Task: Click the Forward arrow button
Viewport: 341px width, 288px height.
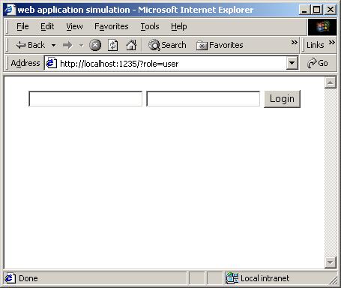Action: coord(67,45)
